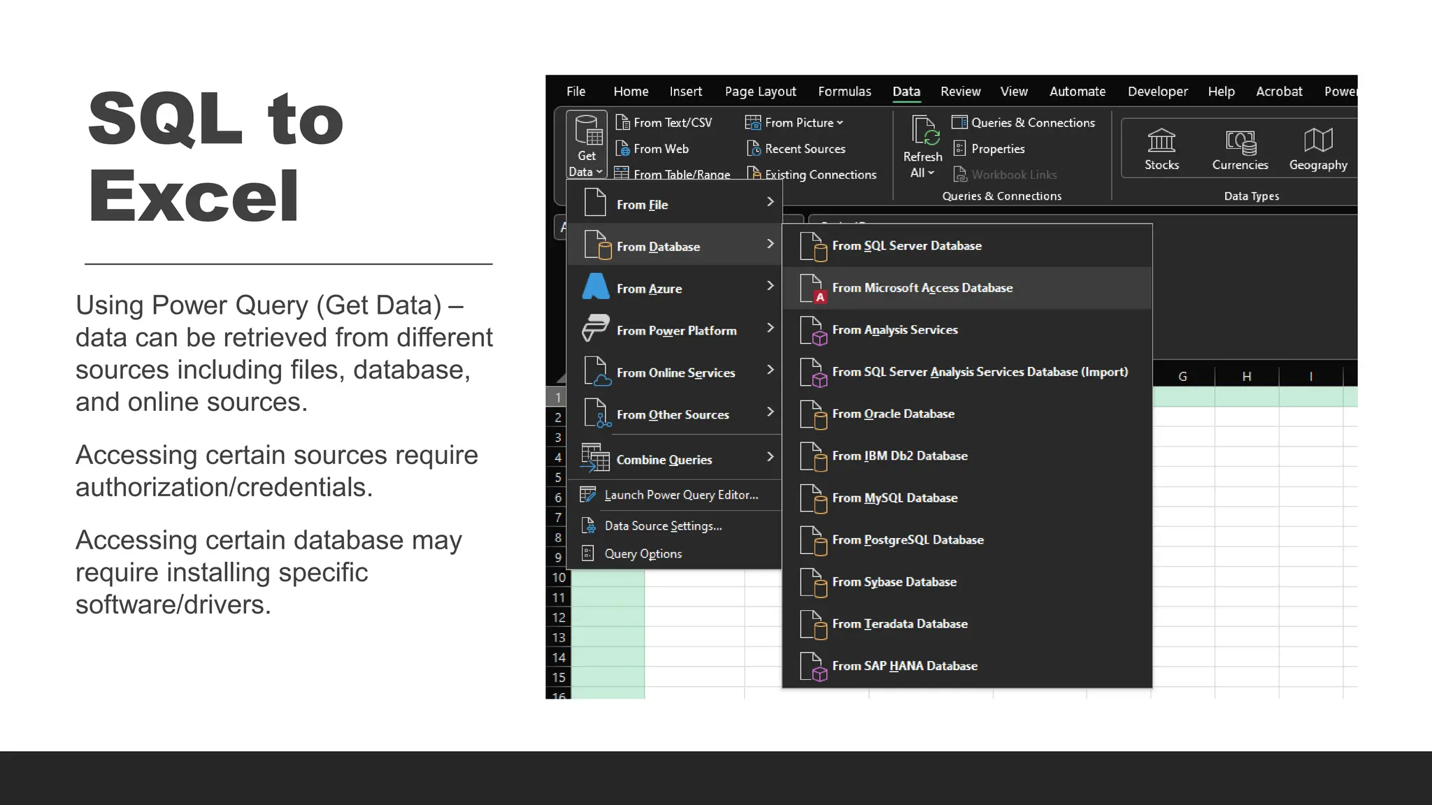The height and width of the screenshot is (805, 1432).
Task: Click the Recent Sources icon
Action: pos(754,149)
